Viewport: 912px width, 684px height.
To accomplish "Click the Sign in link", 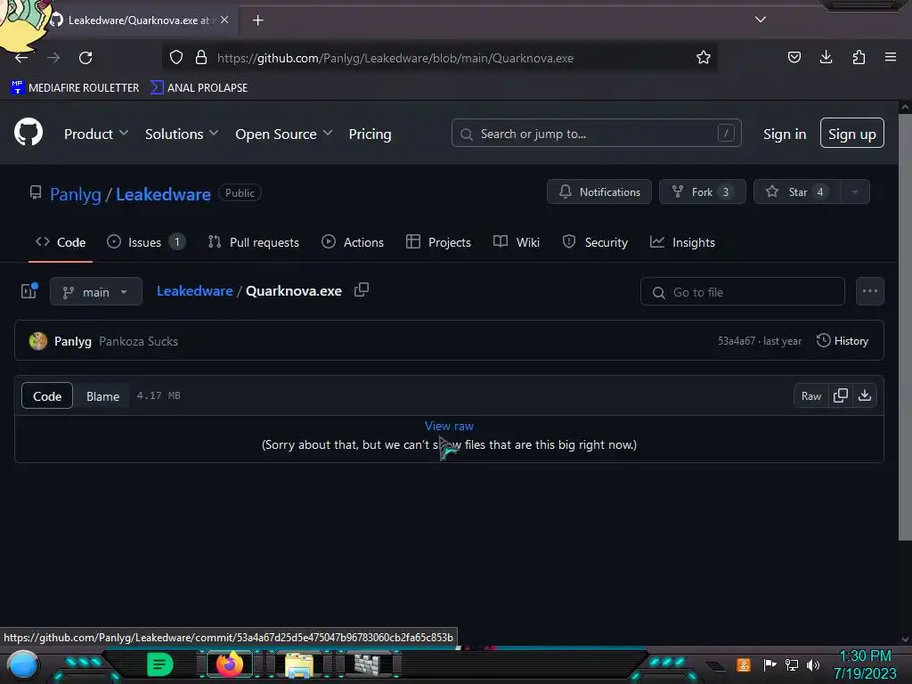I will pos(785,134).
